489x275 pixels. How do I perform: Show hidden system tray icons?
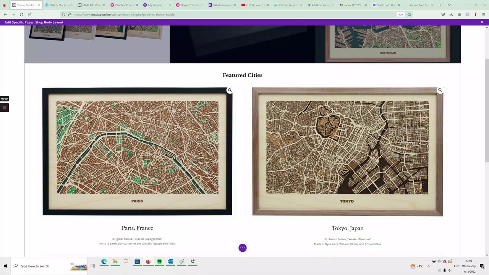click(429, 266)
